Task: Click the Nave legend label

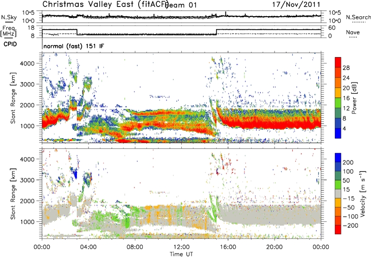Action: click(x=353, y=32)
